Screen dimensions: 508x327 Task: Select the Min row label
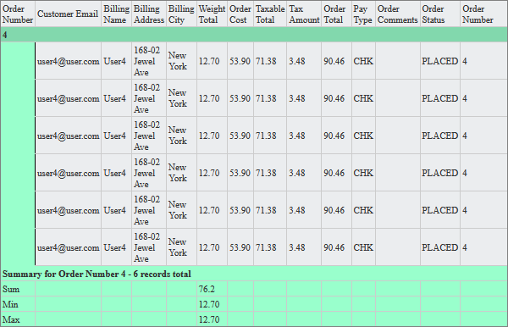(x=10, y=304)
